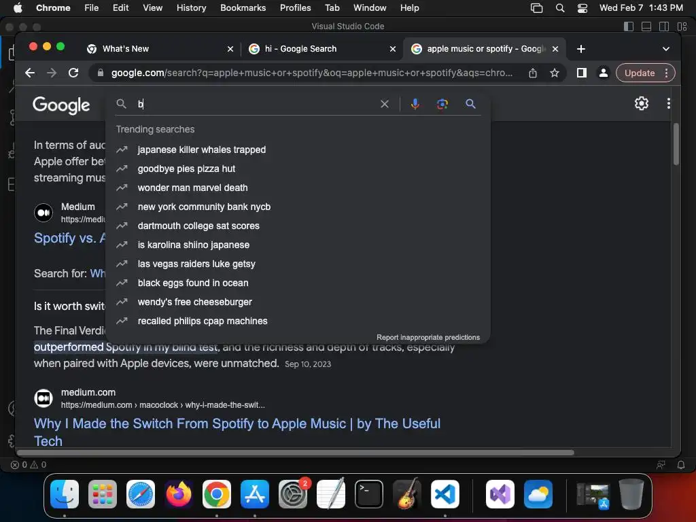Open the Bookmarks menu
696x522 pixels.
(243, 7)
